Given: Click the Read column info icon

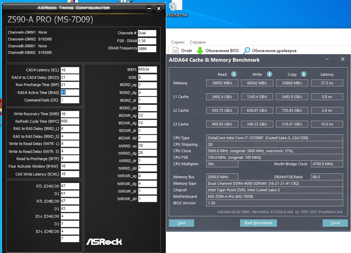Looking at the screenshot, I should pyautogui.click(x=234, y=74).
